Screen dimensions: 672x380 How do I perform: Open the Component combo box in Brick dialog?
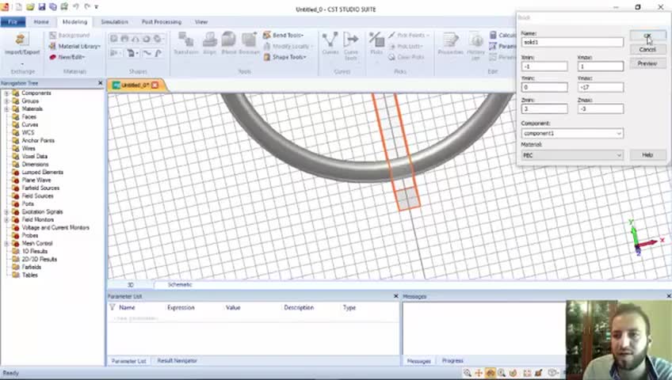pos(572,134)
